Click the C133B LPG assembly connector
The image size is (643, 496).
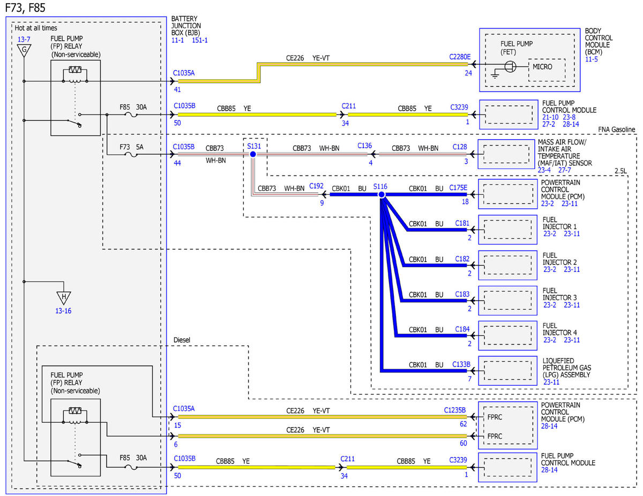coord(460,364)
